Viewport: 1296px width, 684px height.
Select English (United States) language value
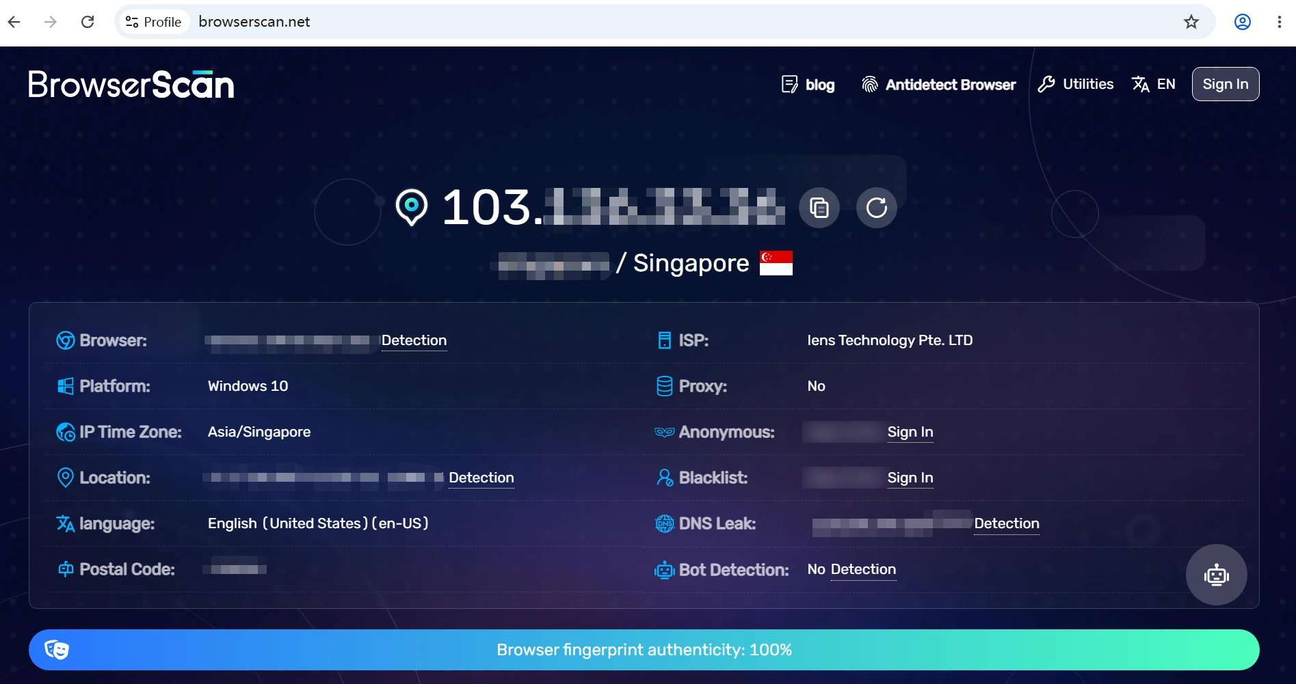coord(318,523)
